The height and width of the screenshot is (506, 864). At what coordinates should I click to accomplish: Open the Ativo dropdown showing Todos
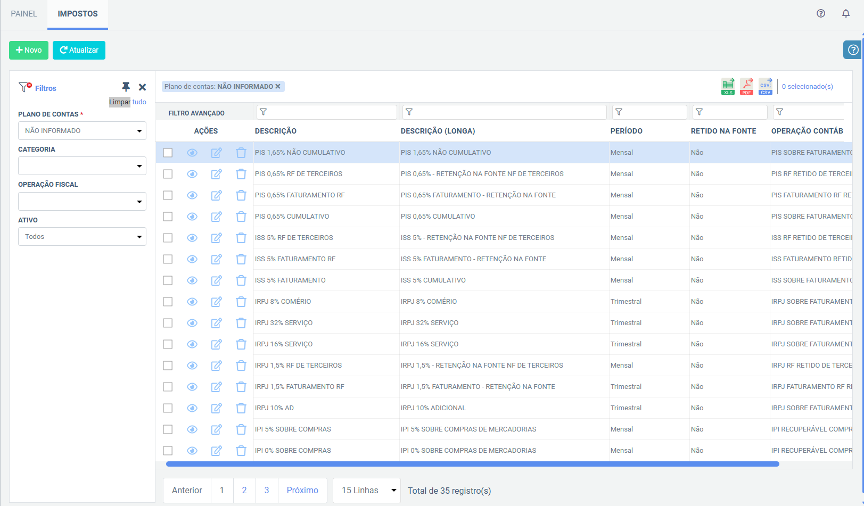click(x=82, y=237)
